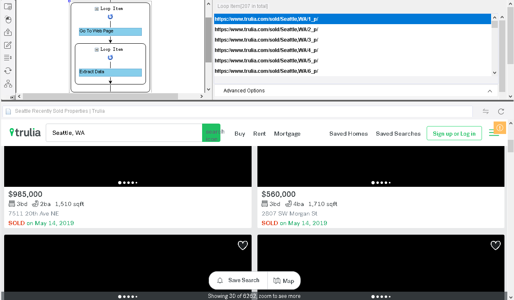Click loop item list scroll-down arrow
This screenshot has height=300, width=514.
tap(494, 73)
